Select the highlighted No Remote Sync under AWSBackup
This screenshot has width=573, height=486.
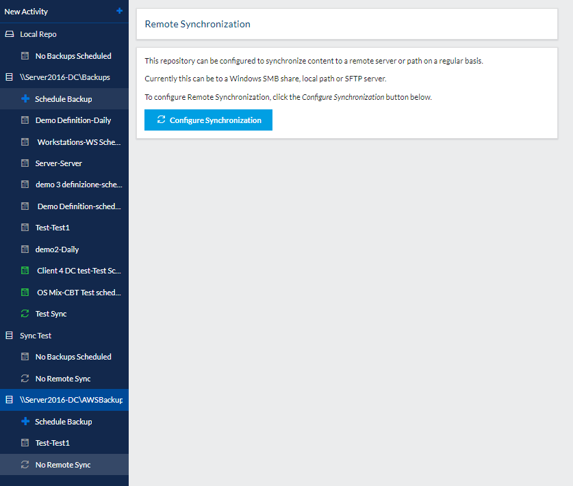[62, 465]
